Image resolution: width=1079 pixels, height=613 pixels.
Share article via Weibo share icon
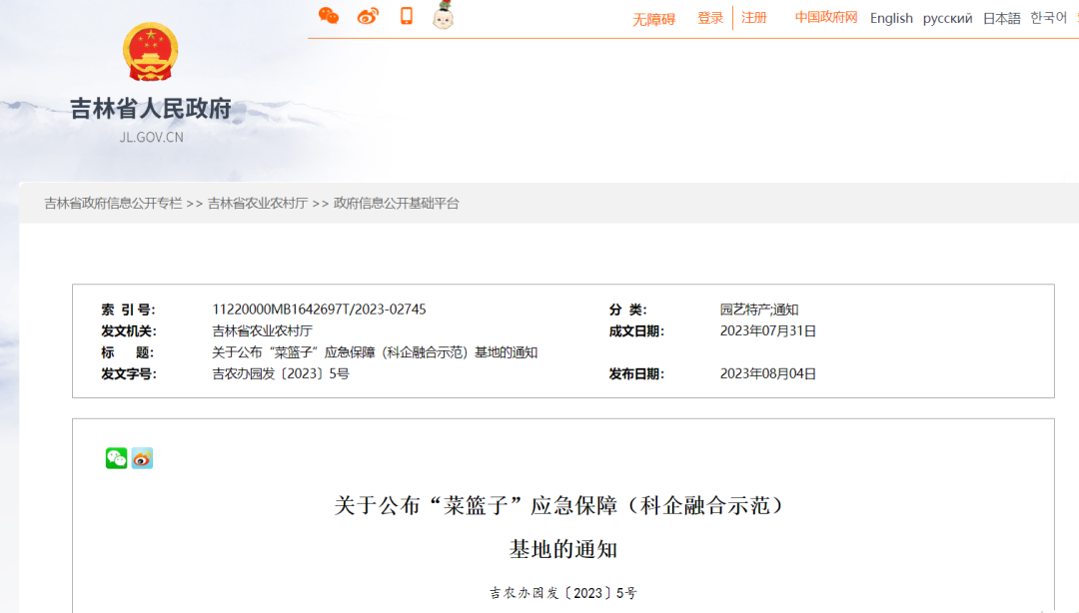[142, 458]
